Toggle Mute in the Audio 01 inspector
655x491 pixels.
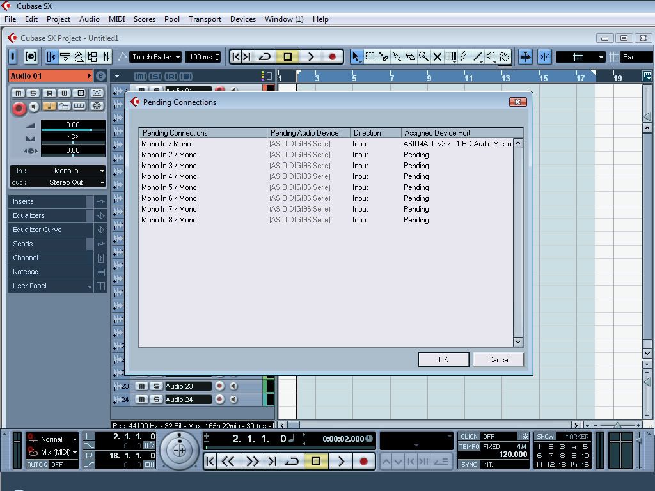click(18, 93)
